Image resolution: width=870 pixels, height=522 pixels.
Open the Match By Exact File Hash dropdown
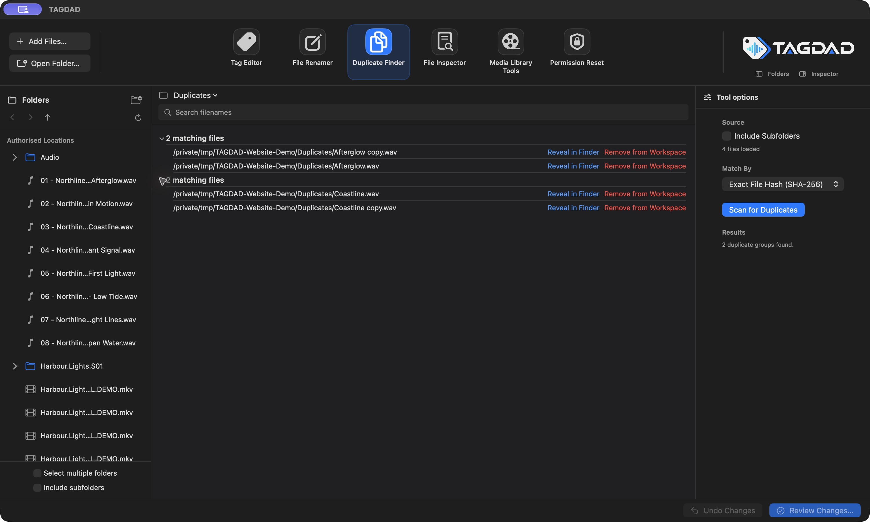coord(783,184)
